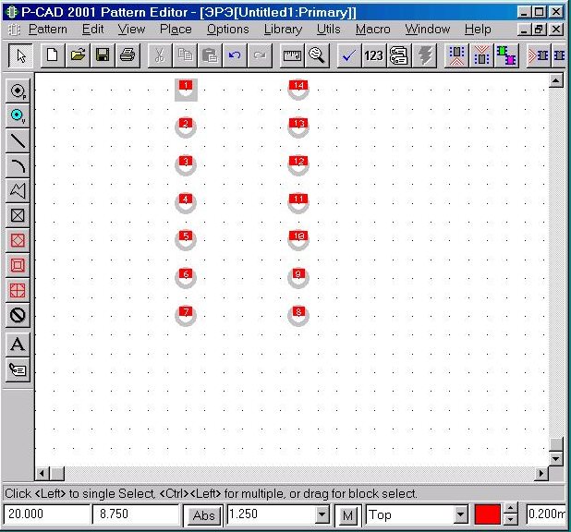This screenshot has height=532, width=571.
Task: Select the Place Arc tool
Action: coord(18,165)
